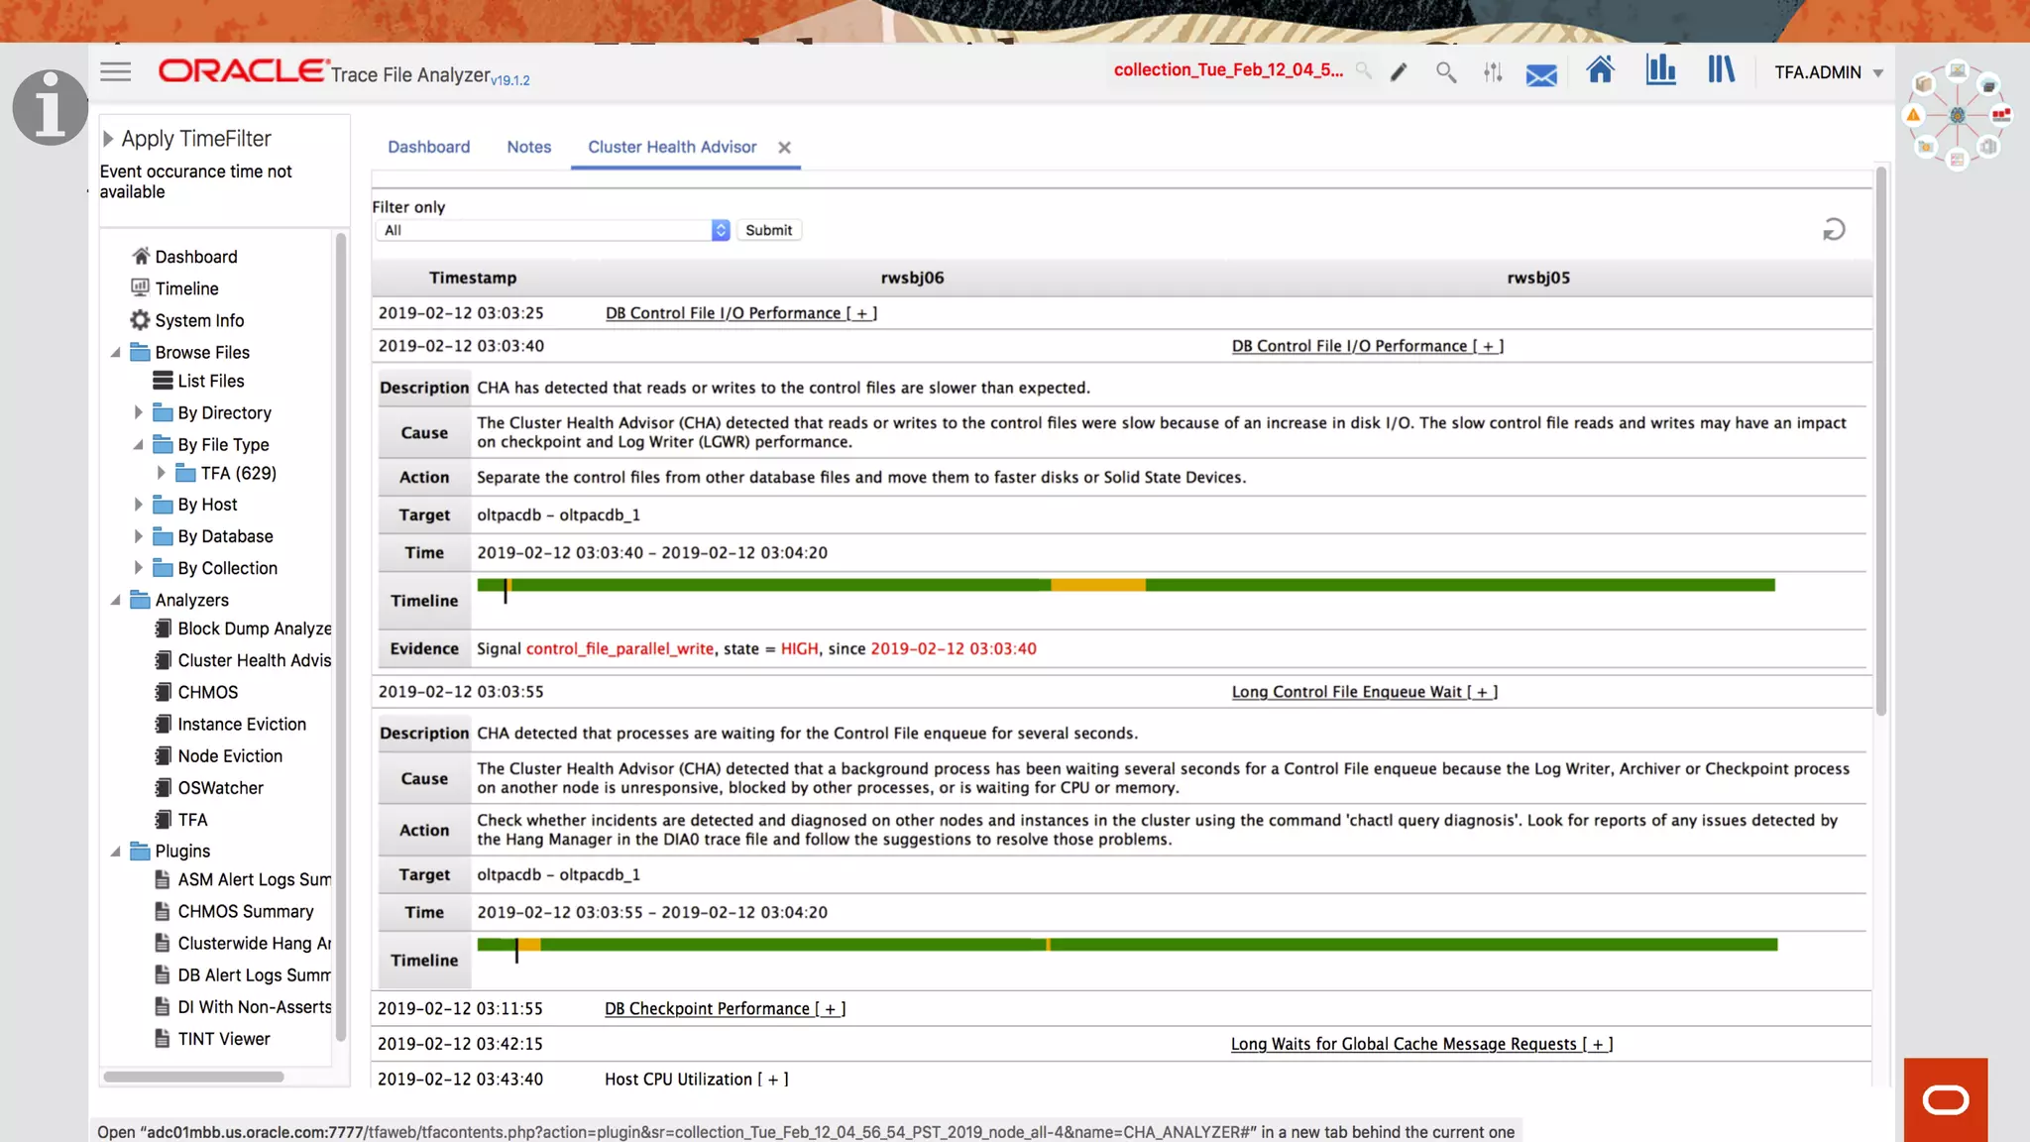The width and height of the screenshot is (2030, 1142).
Task: Collapse By File Type folder
Action: point(139,444)
